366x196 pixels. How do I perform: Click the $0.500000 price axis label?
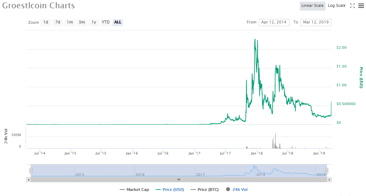(x=346, y=104)
